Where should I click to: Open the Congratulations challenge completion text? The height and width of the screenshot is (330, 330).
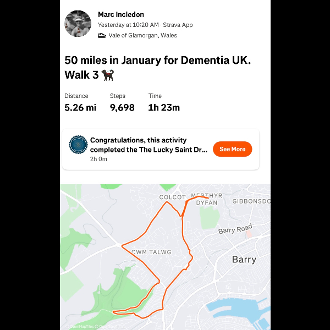148,145
